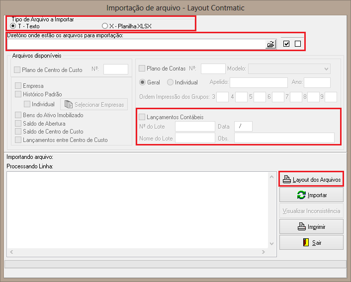Click group order field number 5
Viewport: 351px width, 282px height.
(x=260, y=97)
